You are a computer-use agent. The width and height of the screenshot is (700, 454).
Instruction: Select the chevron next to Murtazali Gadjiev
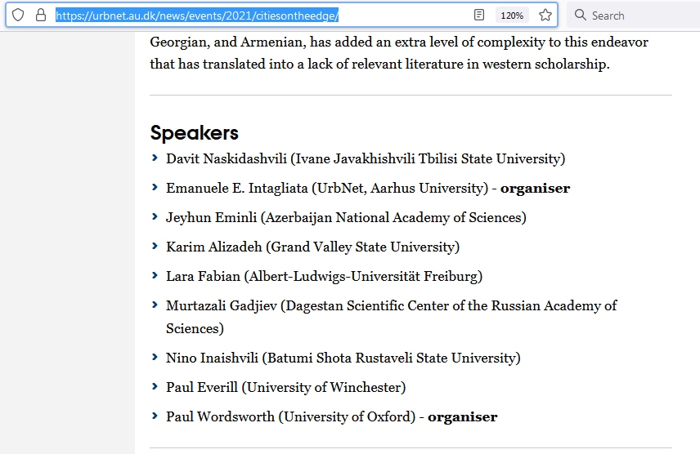coord(155,305)
